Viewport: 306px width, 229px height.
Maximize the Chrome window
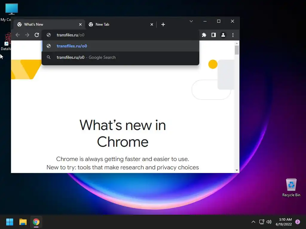pyautogui.click(x=219, y=21)
